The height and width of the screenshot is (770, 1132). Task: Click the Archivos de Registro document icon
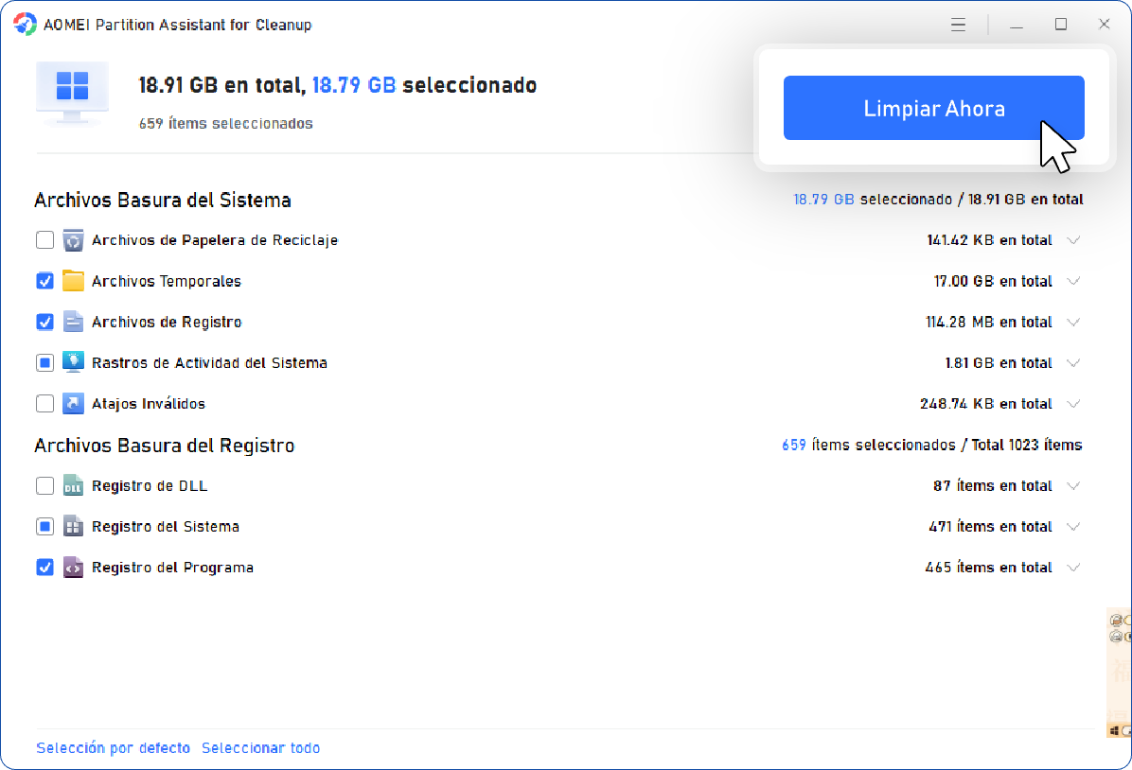[73, 322]
